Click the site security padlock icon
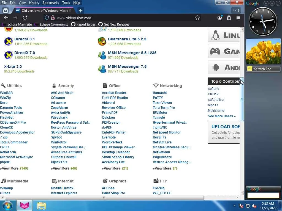Screen dimensions: 282x211 pos(53,18)
